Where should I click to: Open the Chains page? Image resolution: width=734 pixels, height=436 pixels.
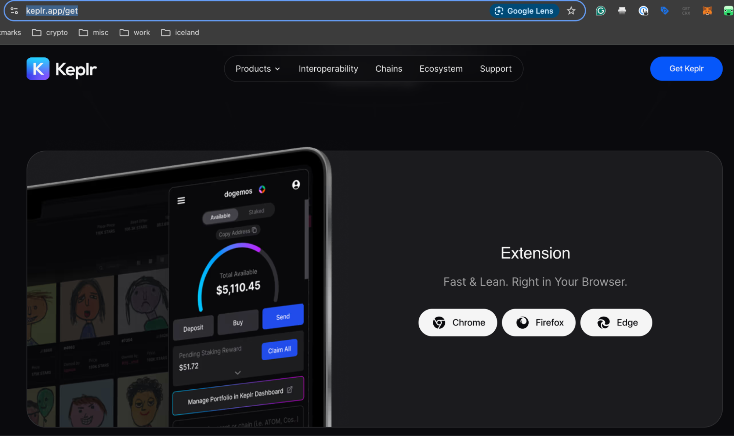click(388, 69)
